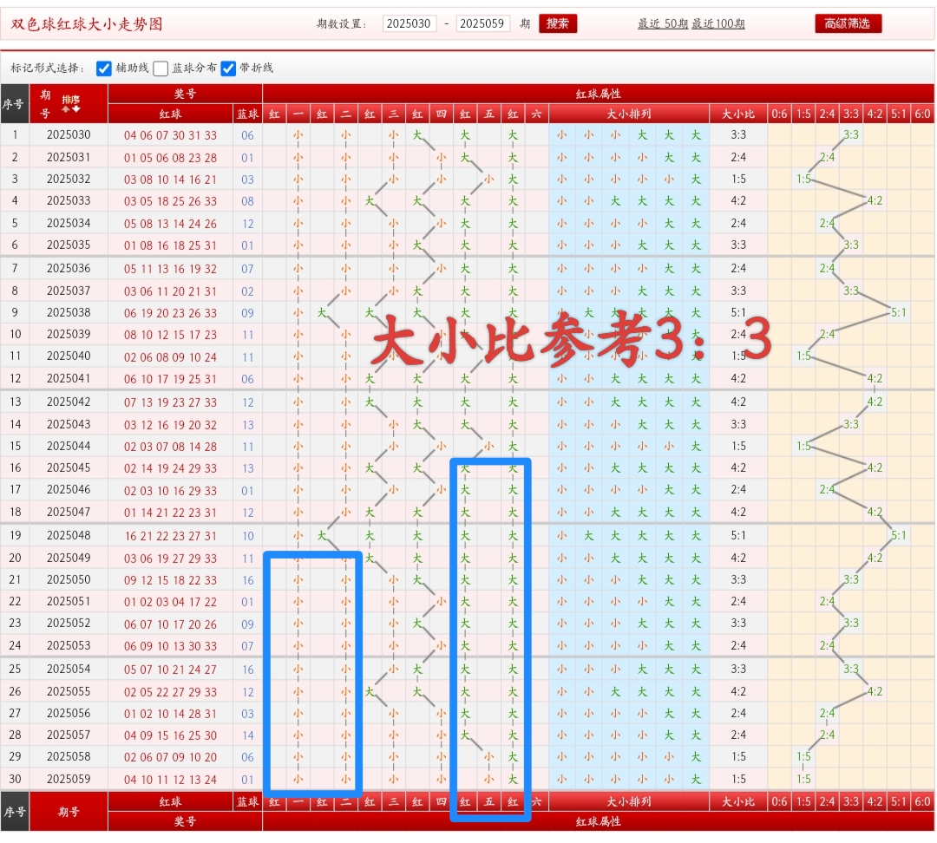Click the bottom 5:1 footer header
Screen dimensions: 937x843
899,801
